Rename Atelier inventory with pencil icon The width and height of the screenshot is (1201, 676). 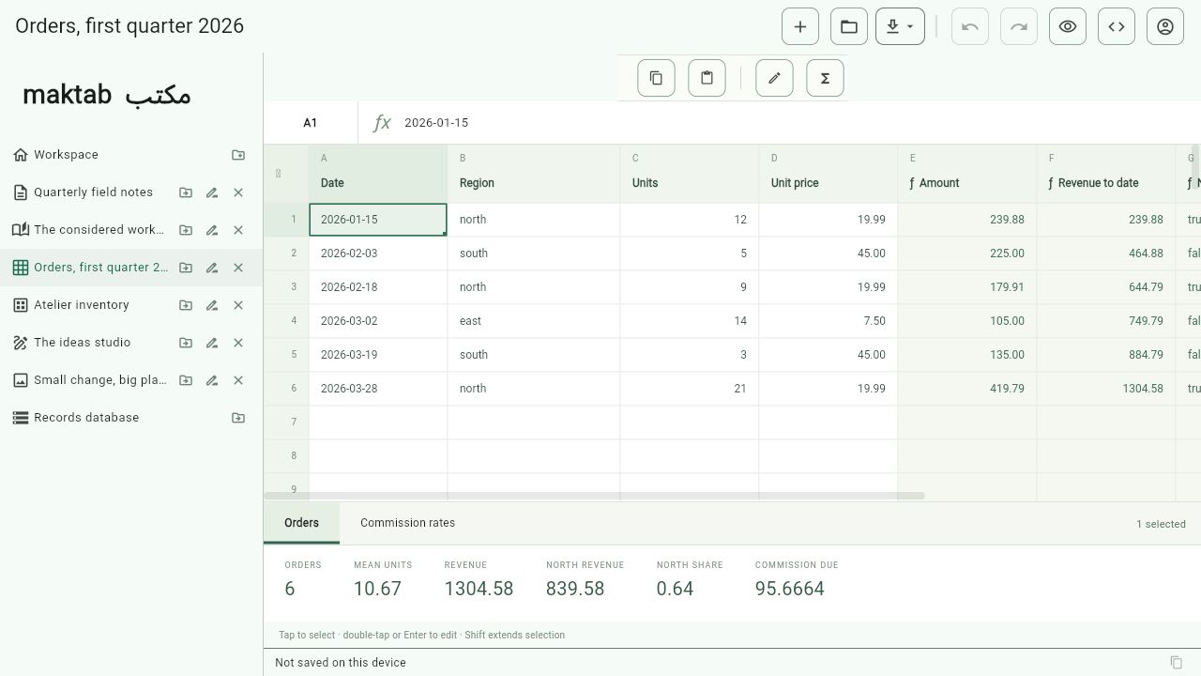(212, 305)
